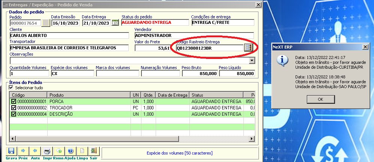Click the Vendedor field ADMINISTRADOR

coord(194,35)
